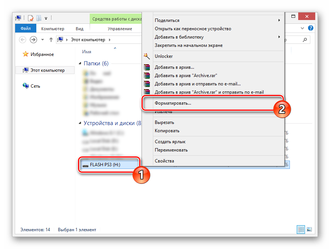330x249 pixels.
Task: Select "Избранное" in the navigation pane
Action: click(42, 54)
